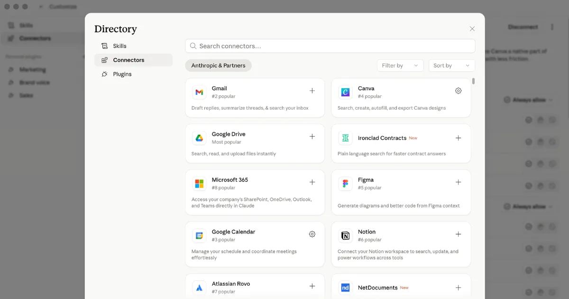Click the NetDocuments logo icon
The image size is (569, 299).
point(345,288)
